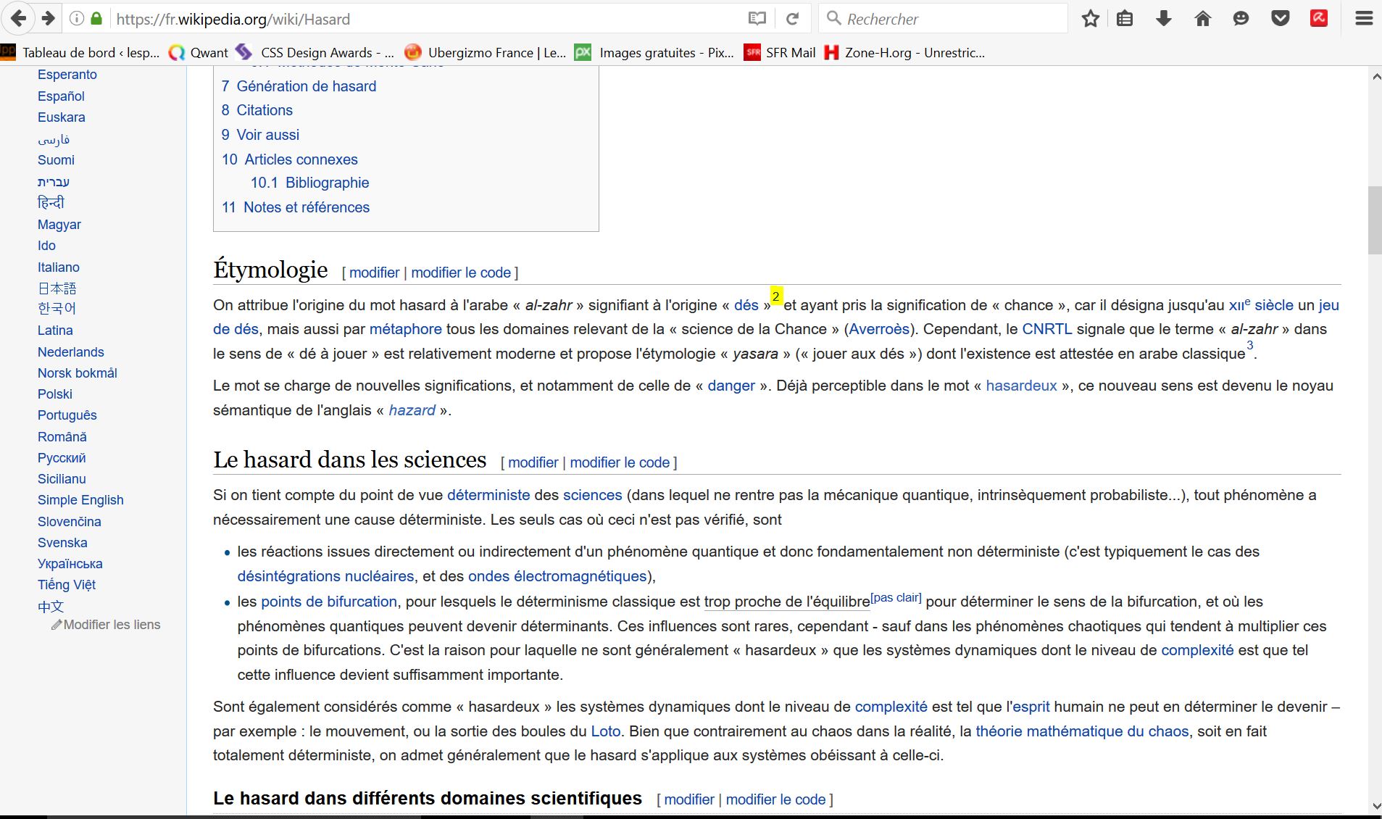Open the Firefox hamburger menu

pos(1364,19)
